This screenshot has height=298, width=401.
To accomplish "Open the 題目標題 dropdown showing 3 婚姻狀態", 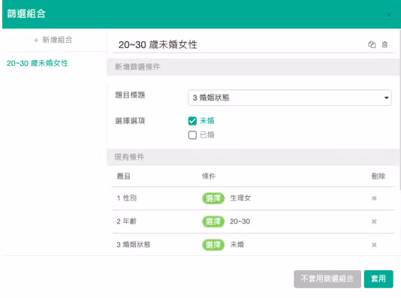I will pos(290,98).
